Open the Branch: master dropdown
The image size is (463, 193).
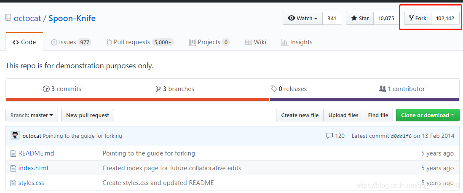[32, 115]
